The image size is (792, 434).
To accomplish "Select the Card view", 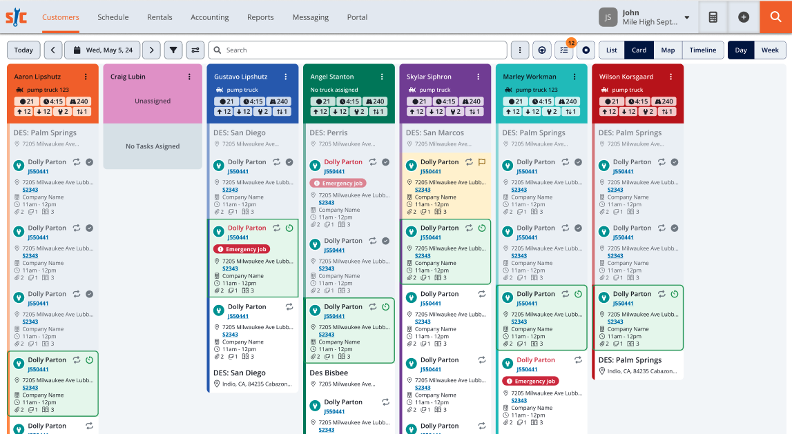I will pyautogui.click(x=639, y=50).
